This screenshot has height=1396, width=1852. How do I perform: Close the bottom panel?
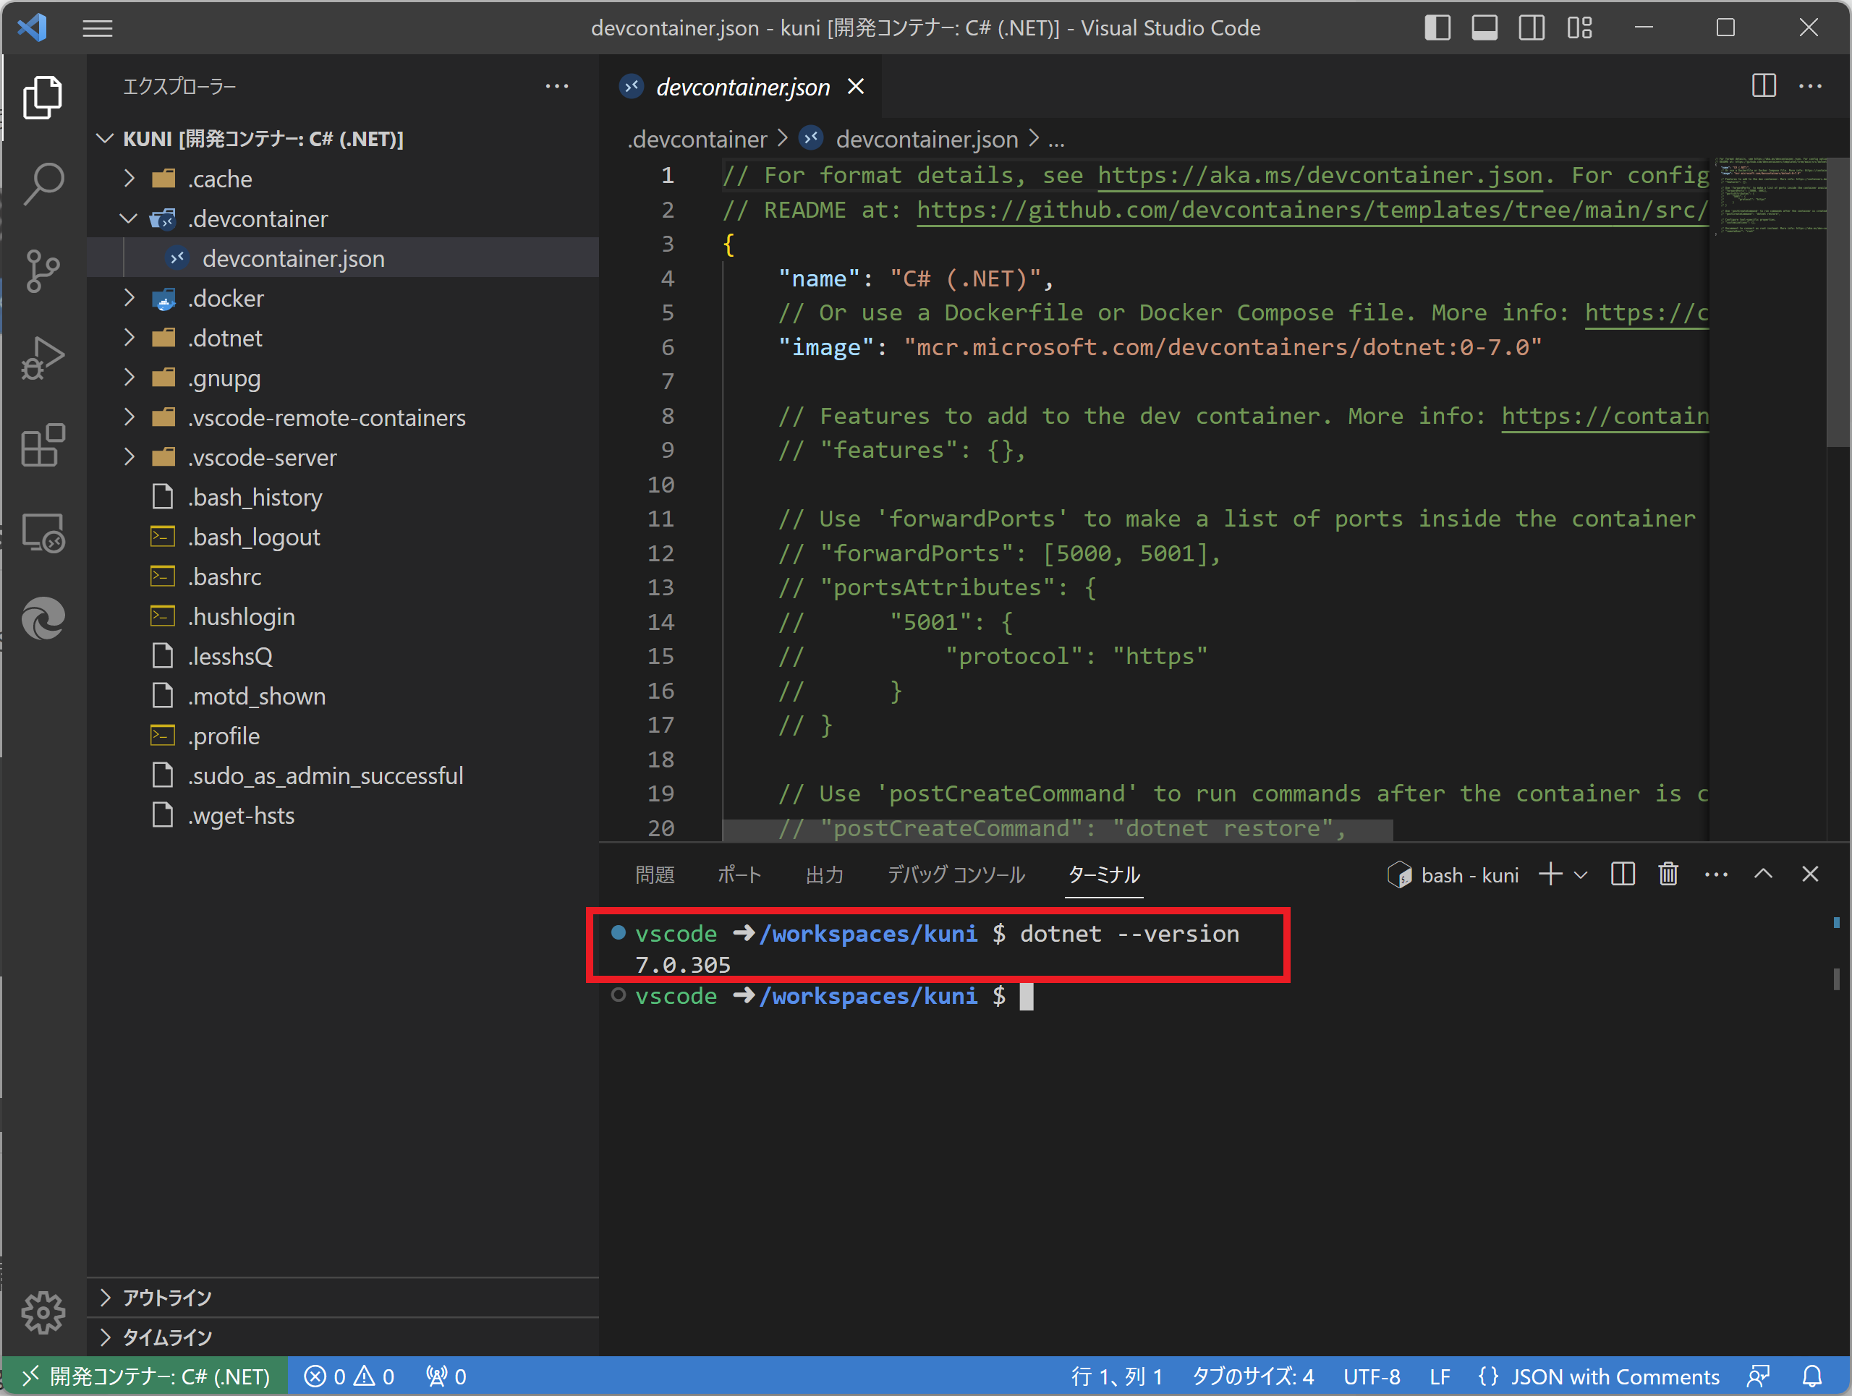1810,874
